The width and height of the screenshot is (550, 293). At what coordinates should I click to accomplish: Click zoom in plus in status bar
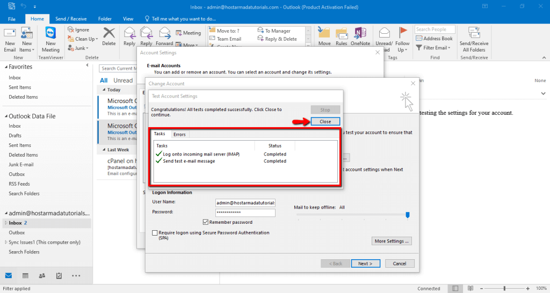point(527,289)
